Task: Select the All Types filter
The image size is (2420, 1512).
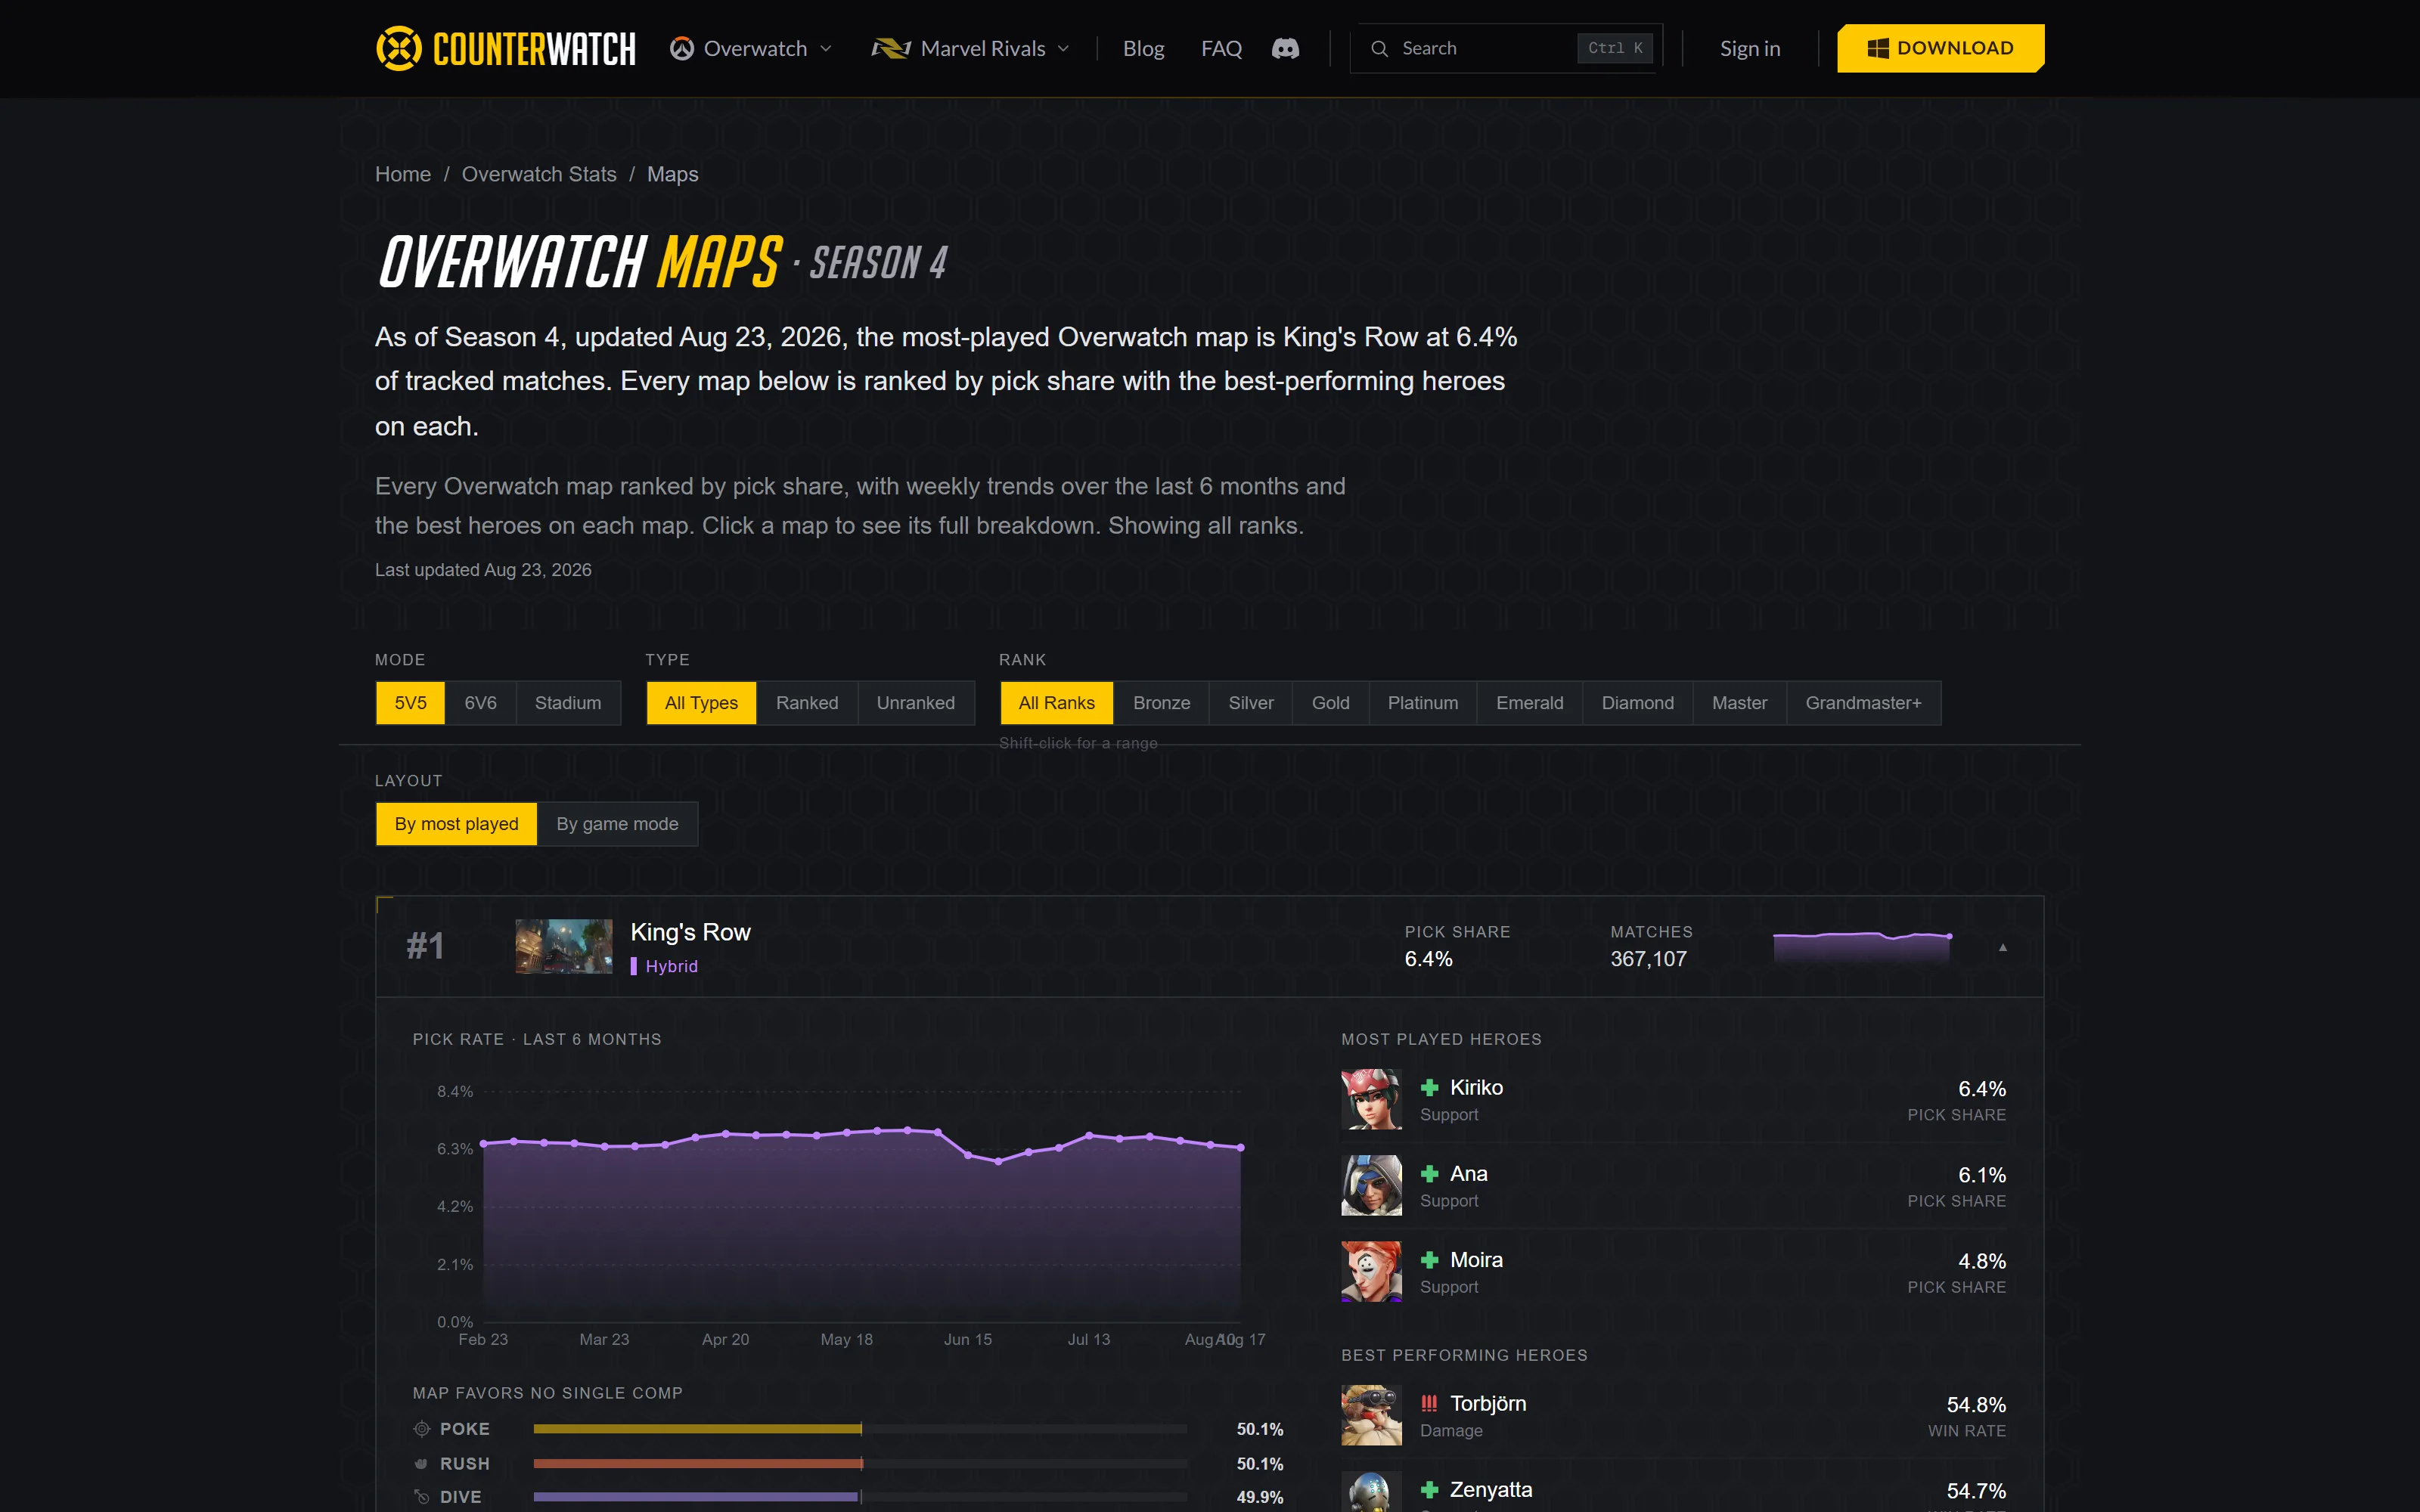Action: 701,703
